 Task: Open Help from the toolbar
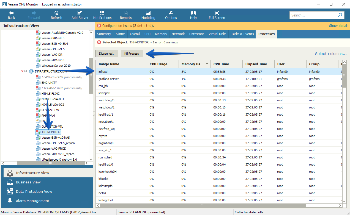[193, 15]
